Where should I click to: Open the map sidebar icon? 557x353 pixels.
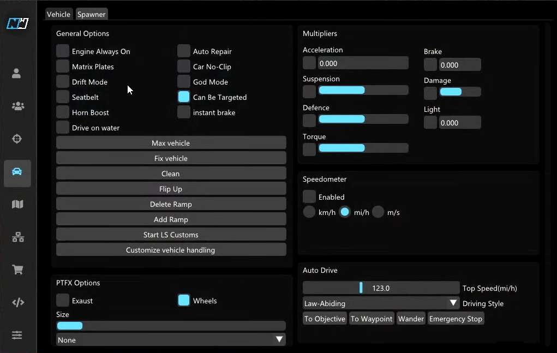point(17,204)
